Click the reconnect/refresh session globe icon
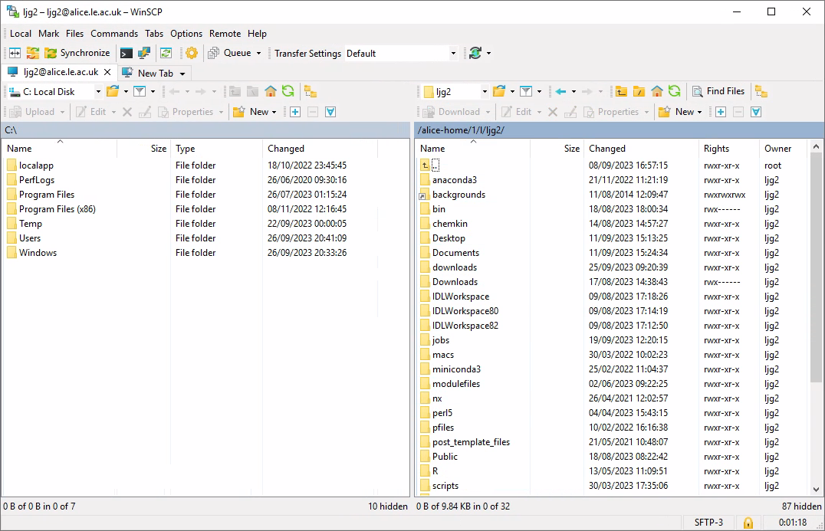 pos(475,53)
